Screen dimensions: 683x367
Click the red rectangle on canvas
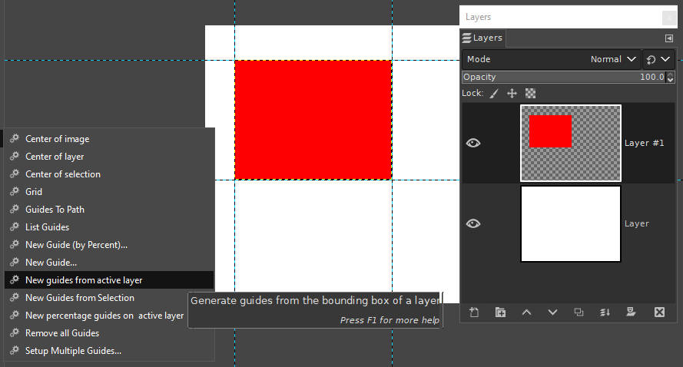point(313,120)
